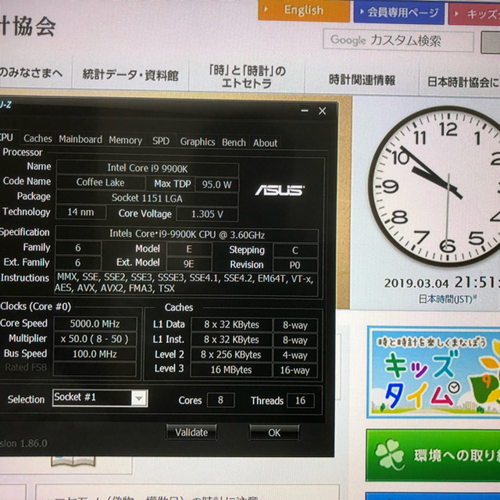Click the 2019.03.04 date below the clock
This screenshot has height=500, width=500.
(x=416, y=283)
